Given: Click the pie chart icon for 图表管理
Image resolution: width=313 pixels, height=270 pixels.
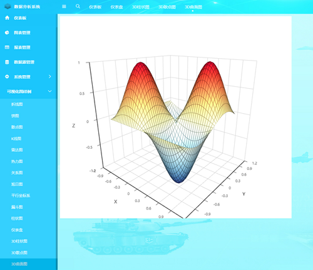Looking at the screenshot, I should (x=7, y=32).
